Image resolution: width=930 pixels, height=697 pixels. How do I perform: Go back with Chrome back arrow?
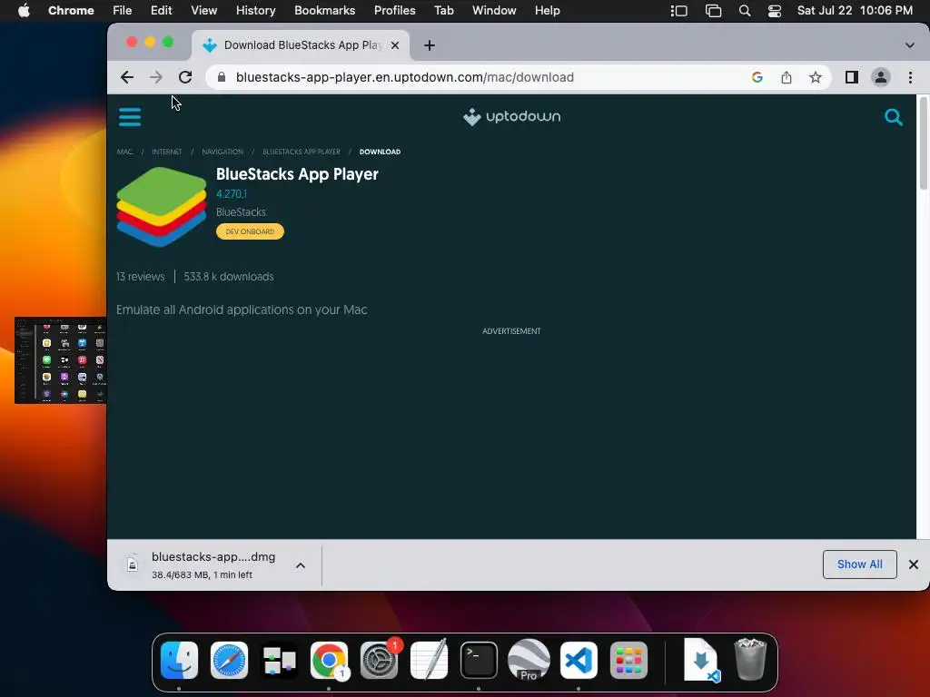point(127,77)
